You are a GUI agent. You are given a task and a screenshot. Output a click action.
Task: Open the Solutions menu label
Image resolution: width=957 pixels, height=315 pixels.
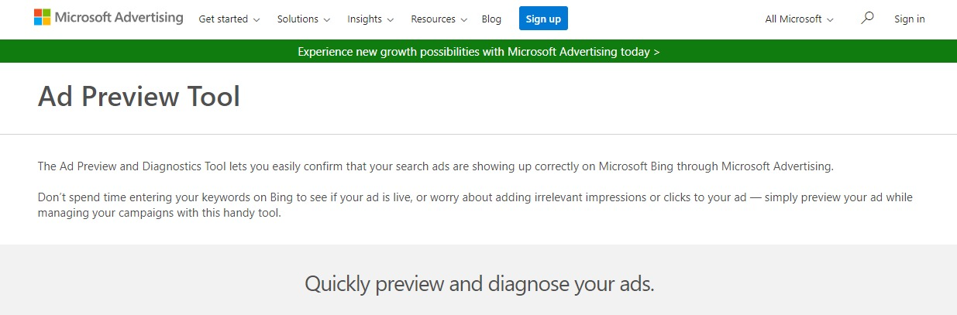(x=298, y=19)
